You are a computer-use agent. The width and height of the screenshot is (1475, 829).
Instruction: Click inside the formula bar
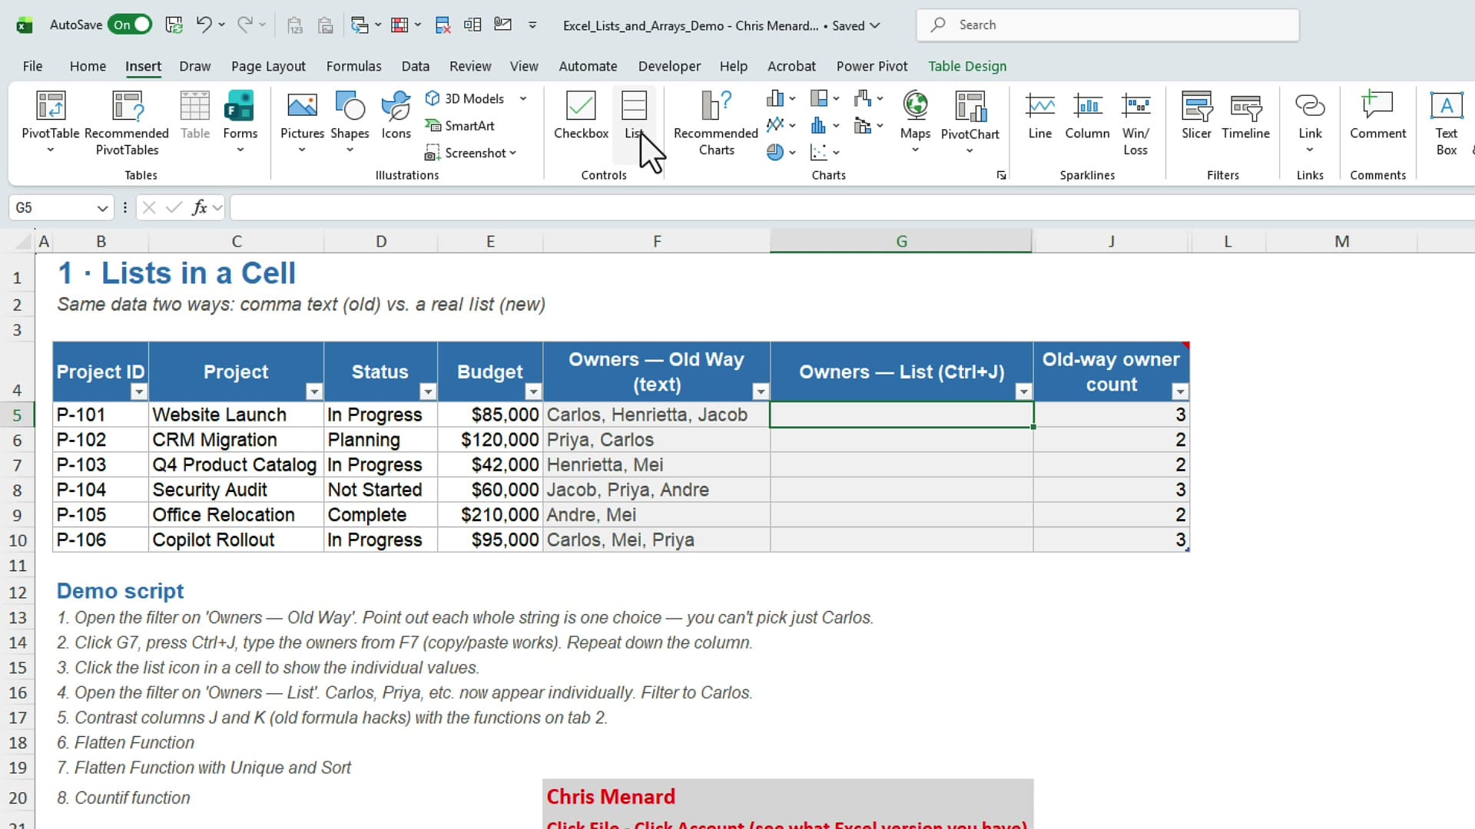tap(851, 207)
